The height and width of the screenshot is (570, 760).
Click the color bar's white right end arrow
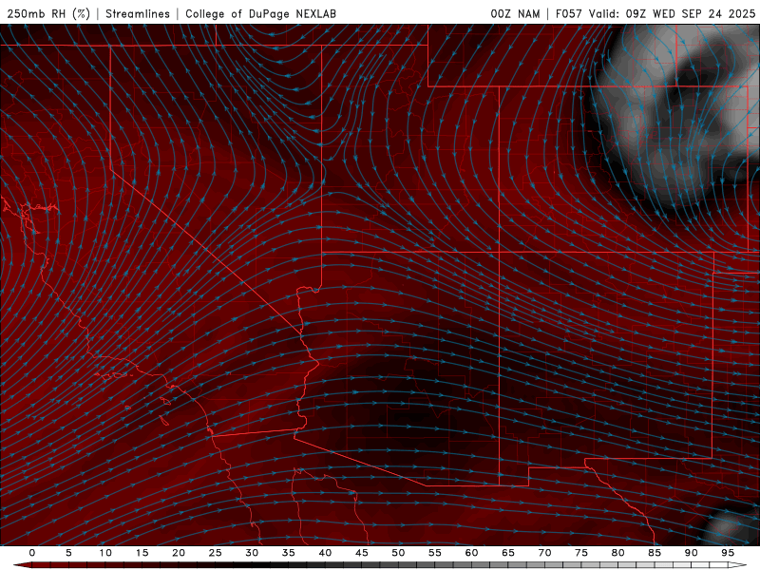pos(738,565)
